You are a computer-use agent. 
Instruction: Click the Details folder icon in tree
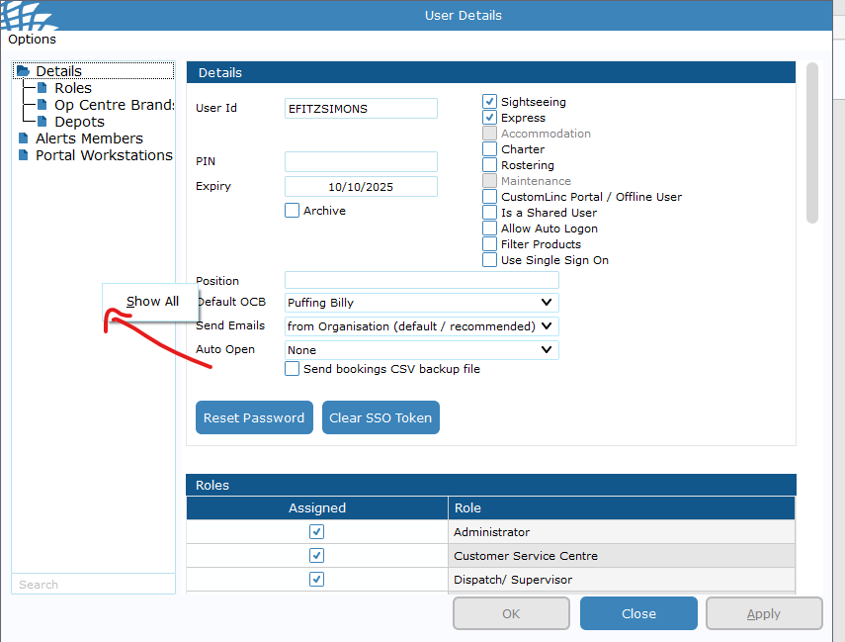tap(24, 71)
